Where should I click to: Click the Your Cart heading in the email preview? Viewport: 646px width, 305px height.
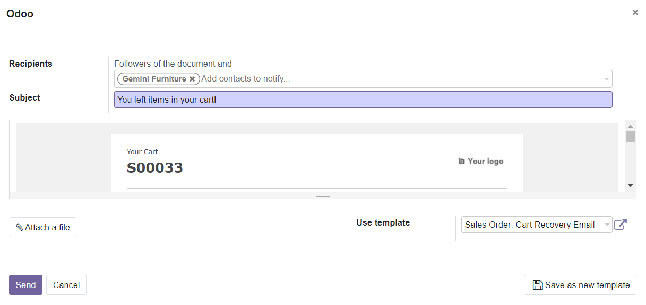point(142,151)
